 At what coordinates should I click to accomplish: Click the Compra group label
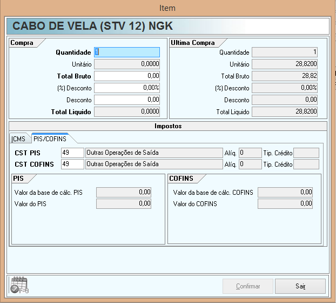click(x=22, y=43)
